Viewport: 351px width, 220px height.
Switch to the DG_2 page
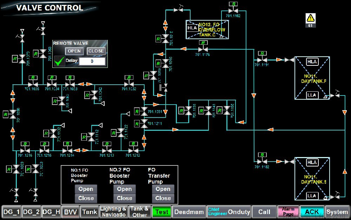pos(31,212)
